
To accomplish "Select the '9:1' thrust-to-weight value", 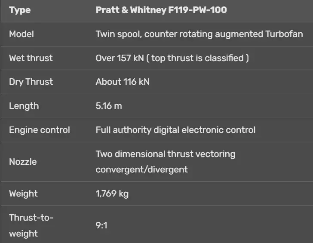I will coord(101,225).
